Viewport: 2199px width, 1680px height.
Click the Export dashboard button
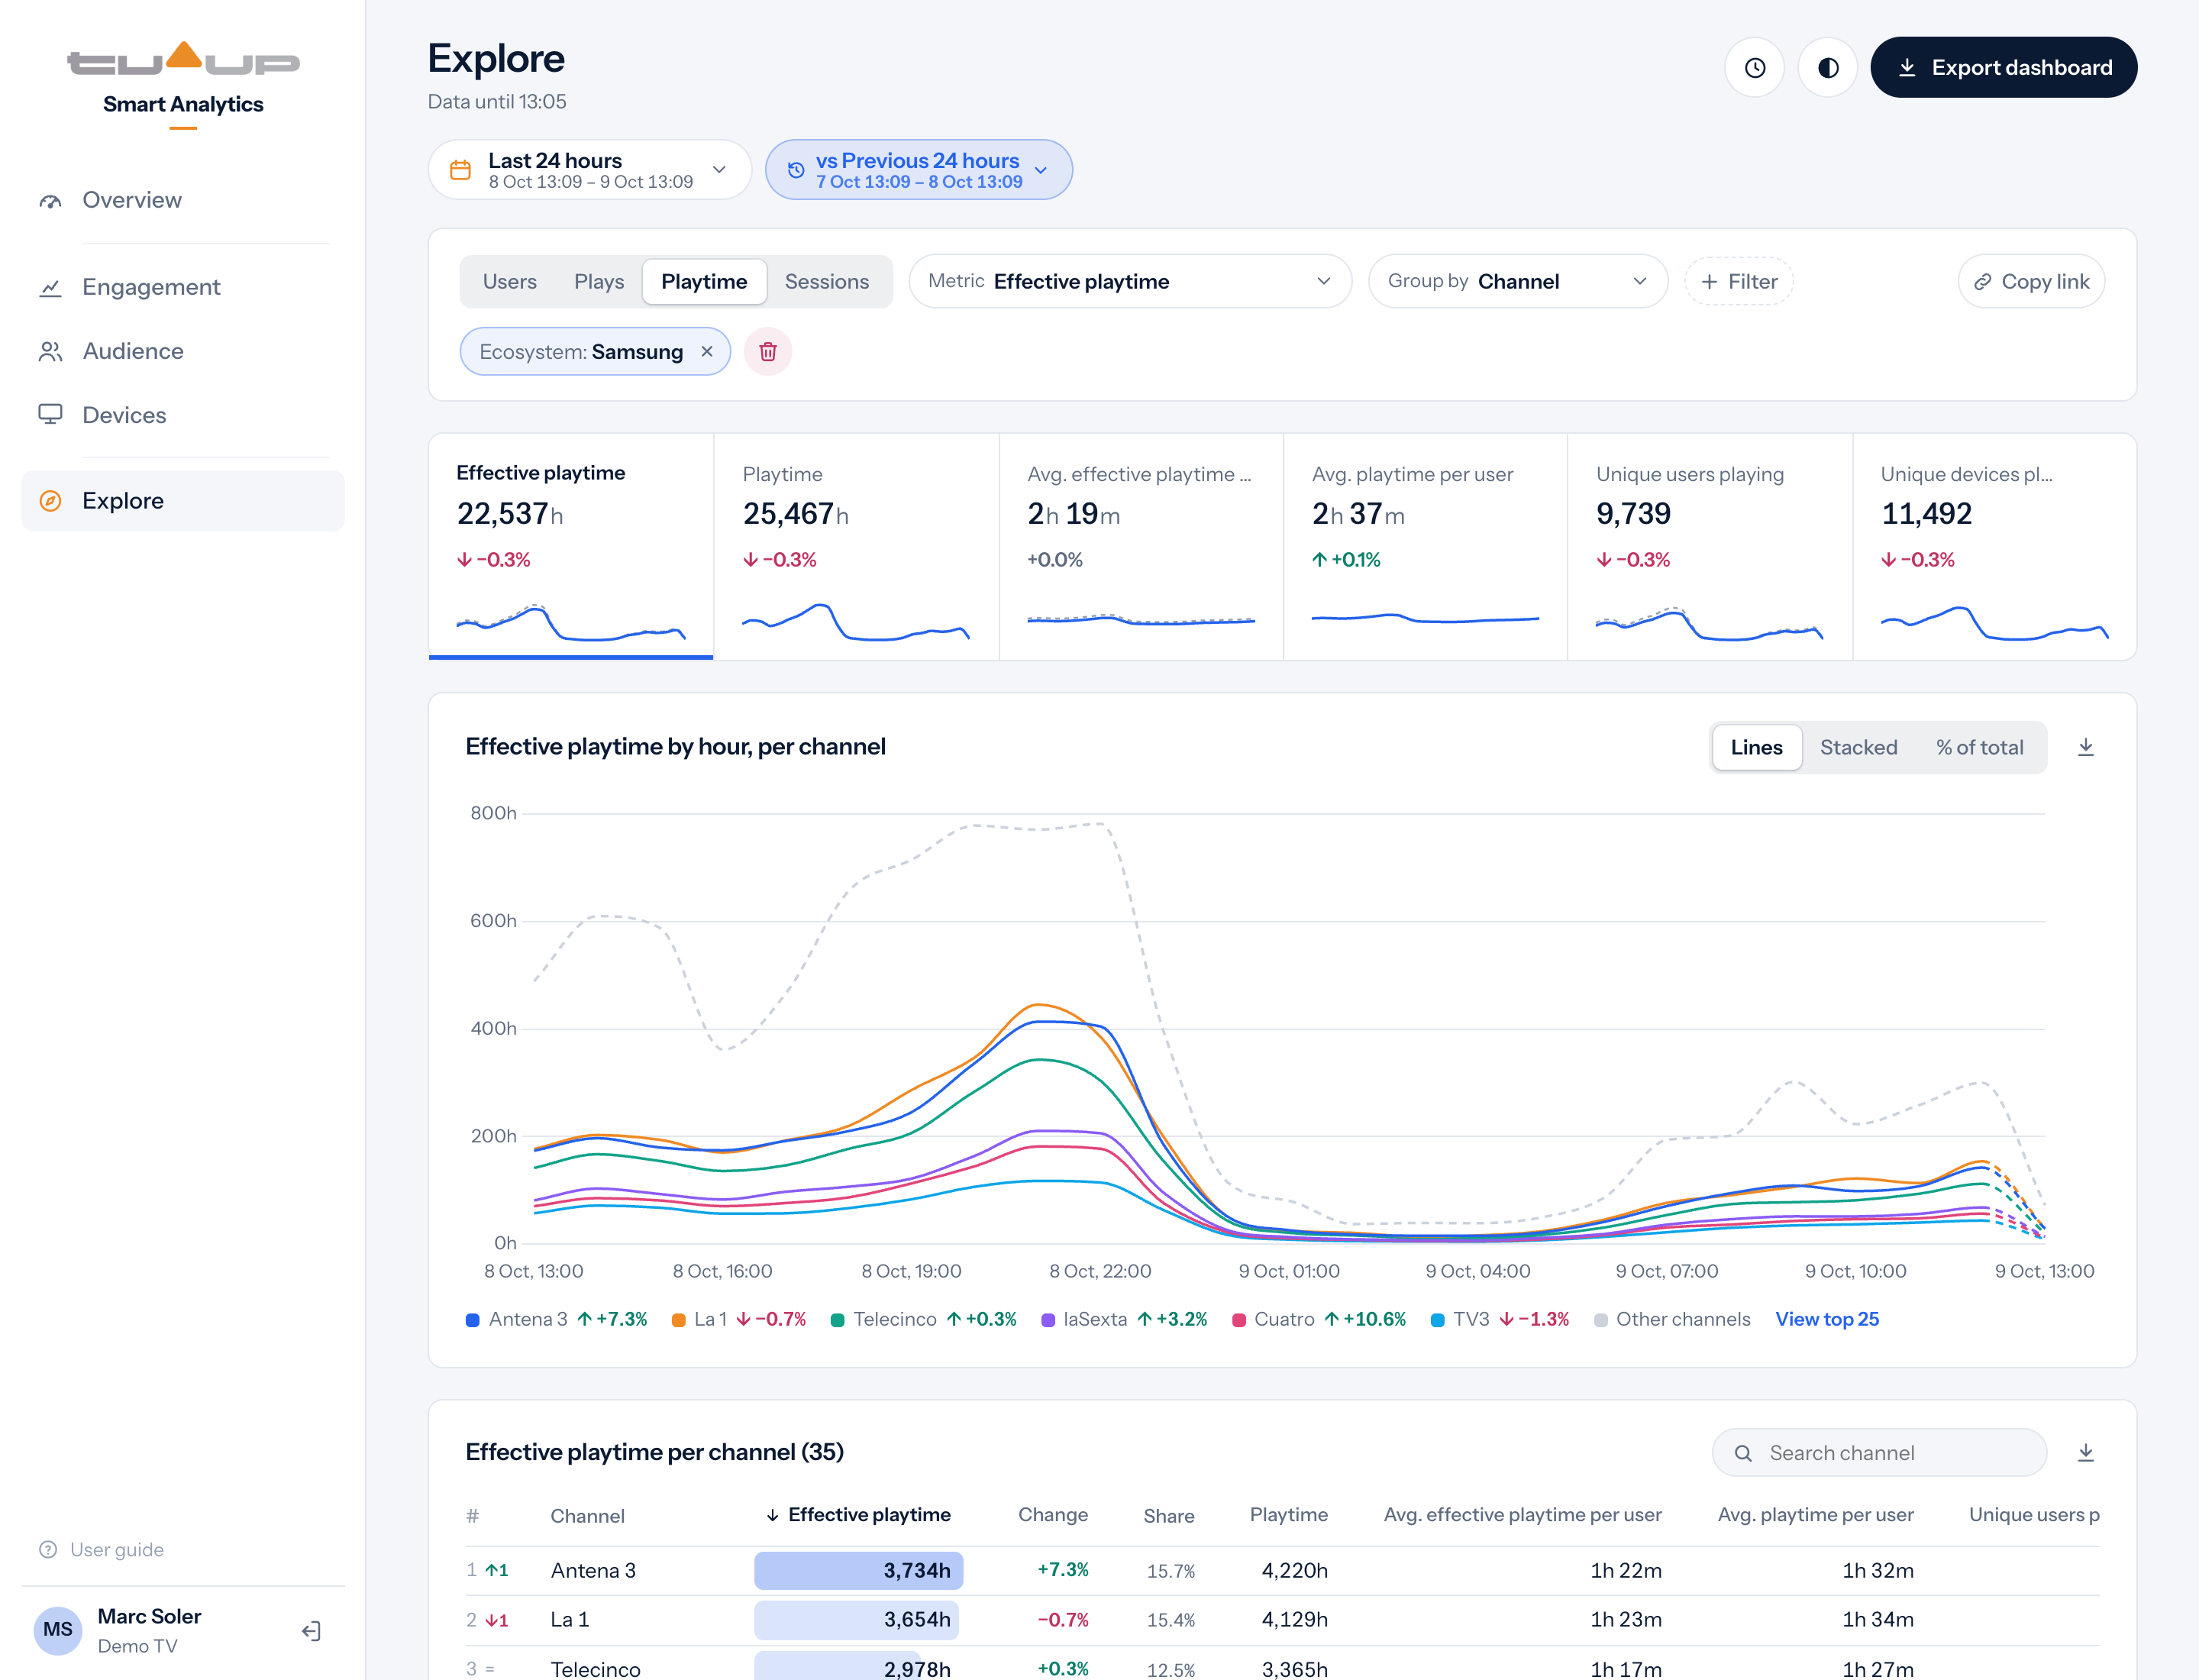point(2003,67)
